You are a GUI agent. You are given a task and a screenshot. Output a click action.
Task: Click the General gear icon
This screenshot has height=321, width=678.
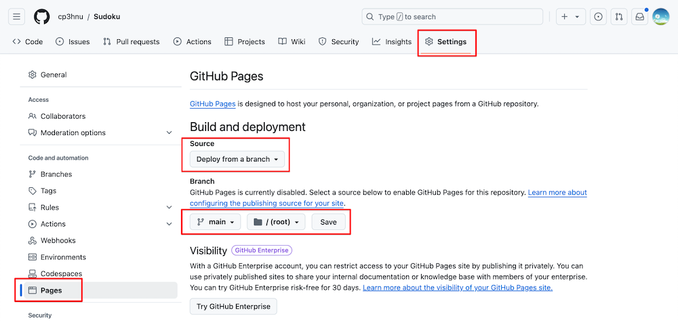click(33, 75)
